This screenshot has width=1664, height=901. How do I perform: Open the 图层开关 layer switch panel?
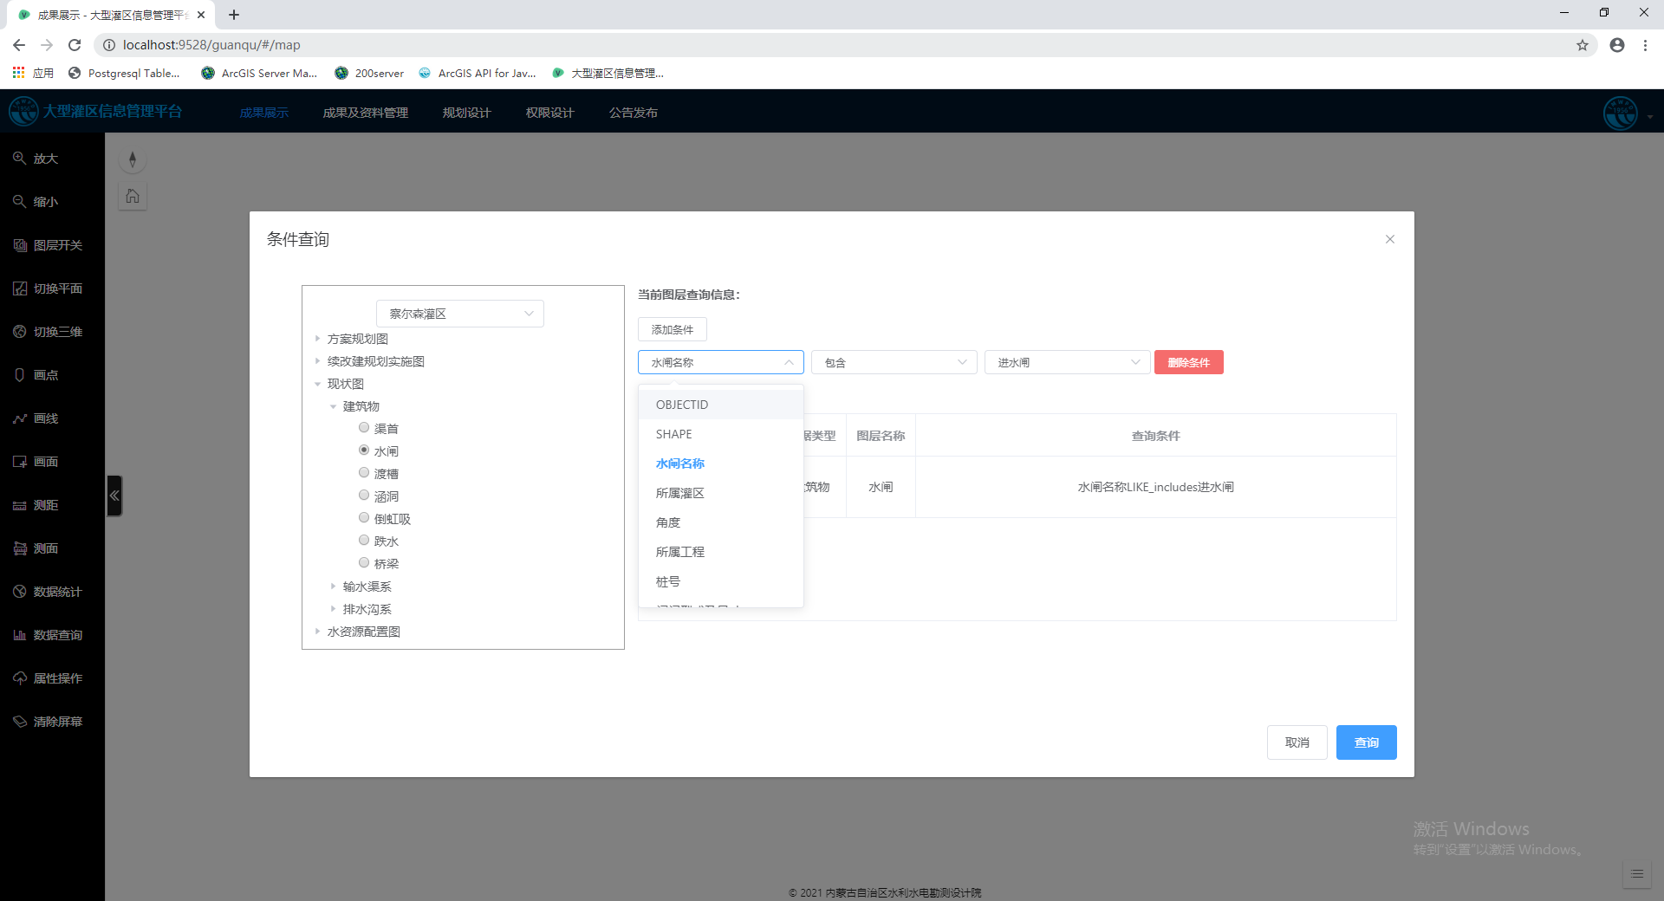pos(48,245)
